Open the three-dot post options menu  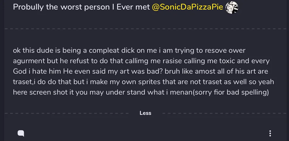(270, 133)
